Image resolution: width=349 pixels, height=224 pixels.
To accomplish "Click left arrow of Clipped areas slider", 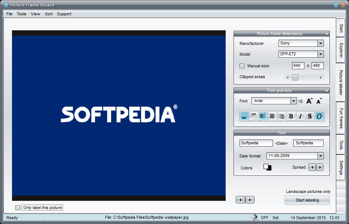I will (x=288, y=77).
